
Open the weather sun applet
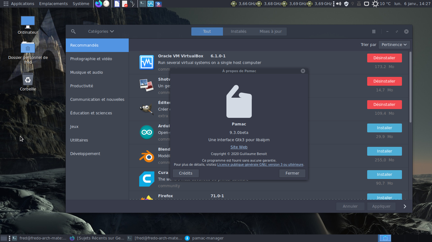pyautogui.click(x=375, y=4)
